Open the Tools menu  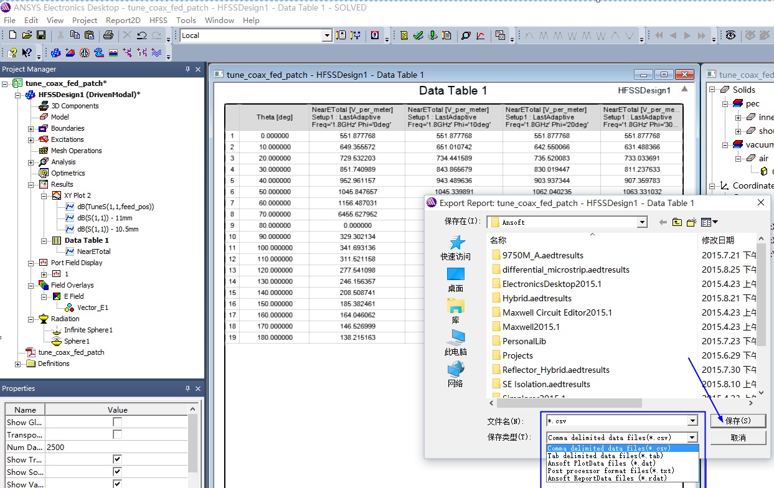pyautogui.click(x=186, y=20)
